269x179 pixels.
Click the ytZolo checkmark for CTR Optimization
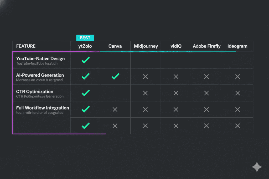click(86, 93)
